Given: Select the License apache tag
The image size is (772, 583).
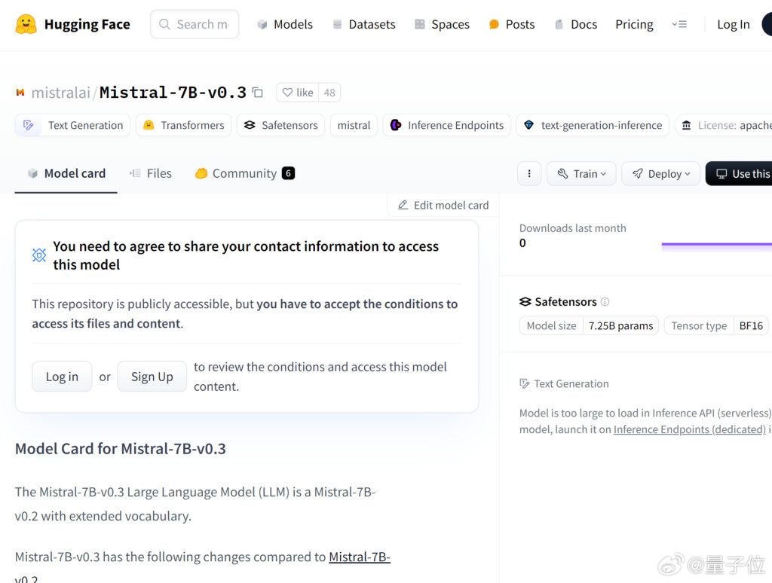Looking at the screenshot, I should pyautogui.click(x=724, y=126).
